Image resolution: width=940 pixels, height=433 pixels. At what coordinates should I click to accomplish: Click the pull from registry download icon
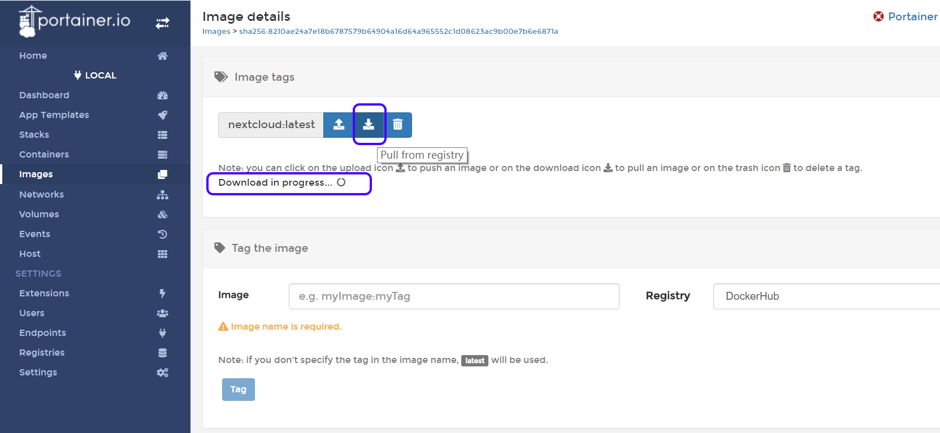[369, 125]
